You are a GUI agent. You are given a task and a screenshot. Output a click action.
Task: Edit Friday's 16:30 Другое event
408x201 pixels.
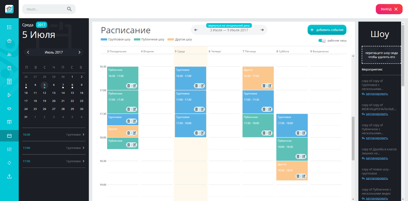[x=270, y=86]
